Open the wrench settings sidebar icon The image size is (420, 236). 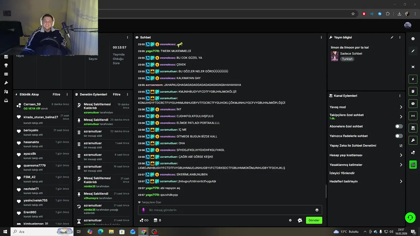[6, 83]
